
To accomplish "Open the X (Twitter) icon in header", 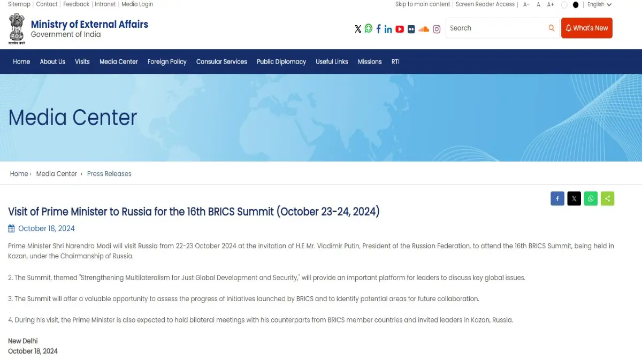I will pyautogui.click(x=358, y=29).
